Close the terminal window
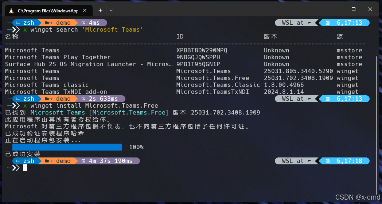The image size is (382, 204). point(370,9)
